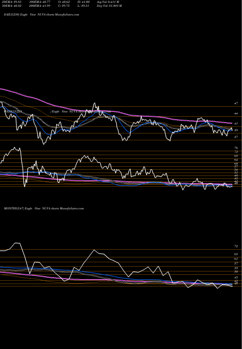This screenshot has height=349, width=242.
Task: Click the MONTHLY(47) Eagle View chart title
Action: coord(44,208)
